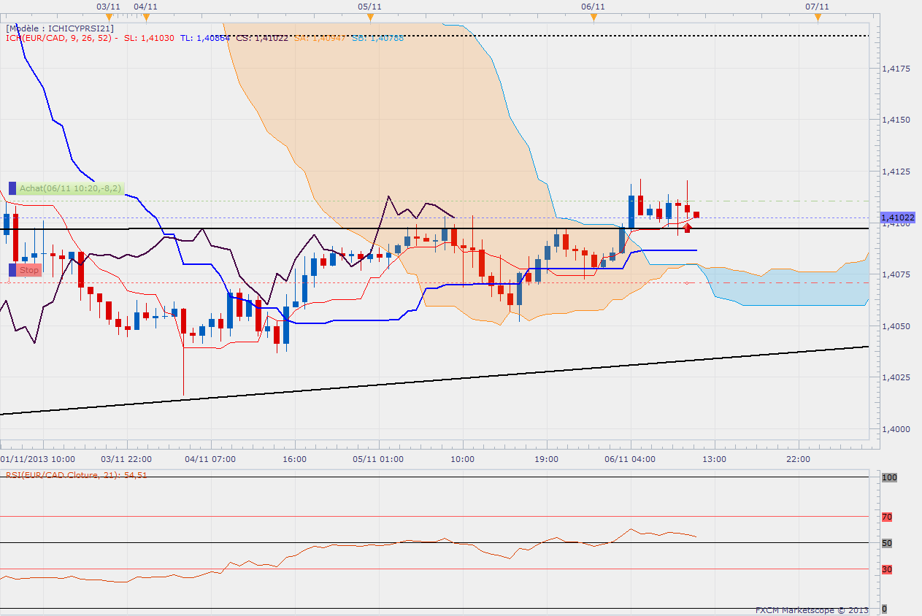Select the 06/11 orange day marker
Image resolution: width=922 pixels, height=616 pixels.
tap(593, 17)
